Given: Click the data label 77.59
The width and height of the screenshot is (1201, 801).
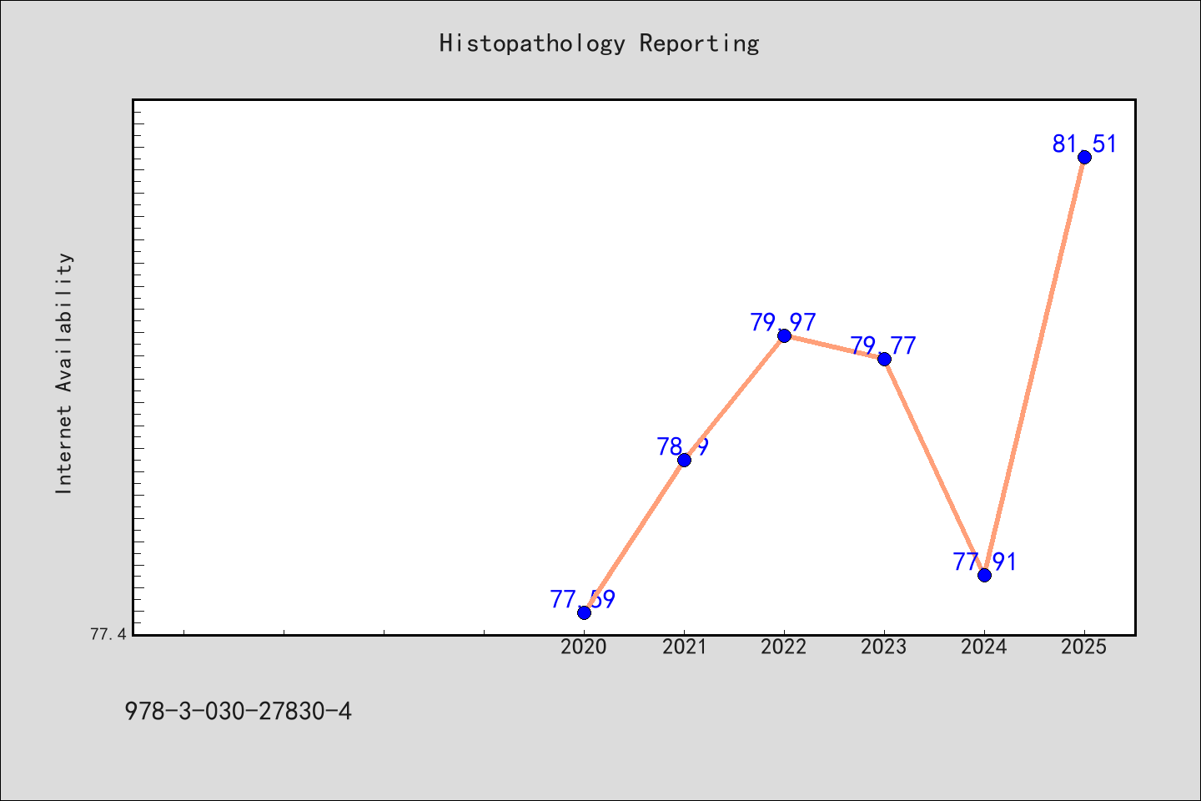Looking at the screenshot, I should click(583, 599).
